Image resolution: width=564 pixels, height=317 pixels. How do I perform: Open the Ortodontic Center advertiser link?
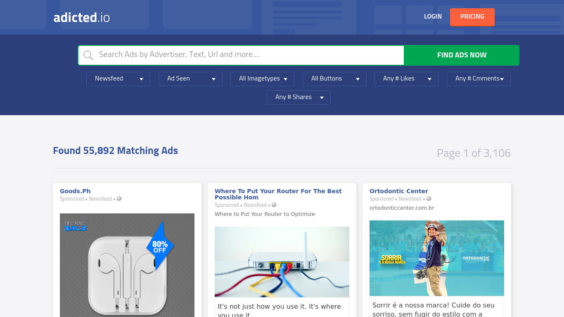398,191
